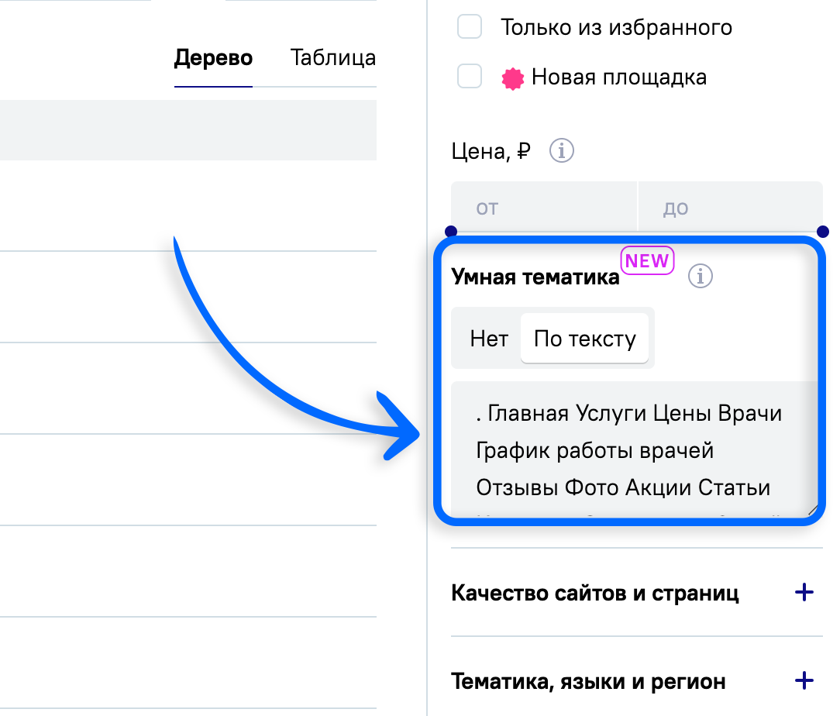The image size is (840, 716).
Task: Open the info icon beside Умная тематика
Action: [701, 277]
